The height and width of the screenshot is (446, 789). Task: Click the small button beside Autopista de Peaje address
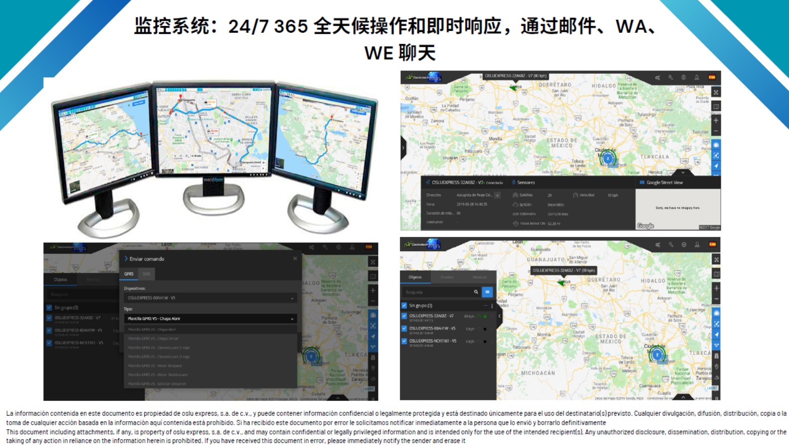(x=497, y=195)
